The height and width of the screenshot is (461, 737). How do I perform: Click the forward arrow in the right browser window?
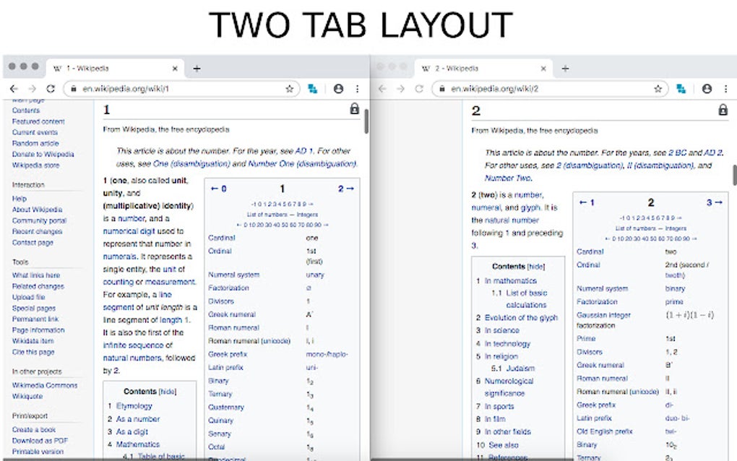(x=400, y=89)
